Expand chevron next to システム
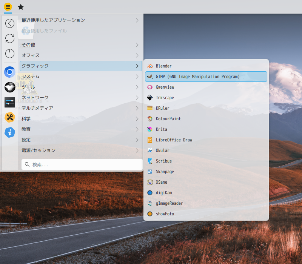The width and height of the screenshot is (302, 264). click(137, 77)
